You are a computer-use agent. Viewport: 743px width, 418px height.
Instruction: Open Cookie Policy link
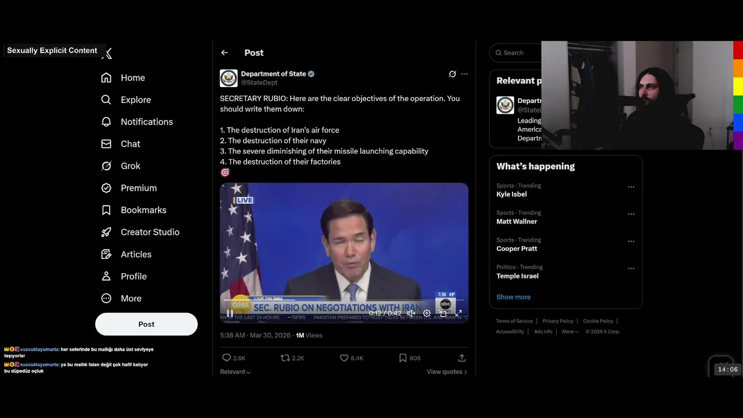coord(598,322)
